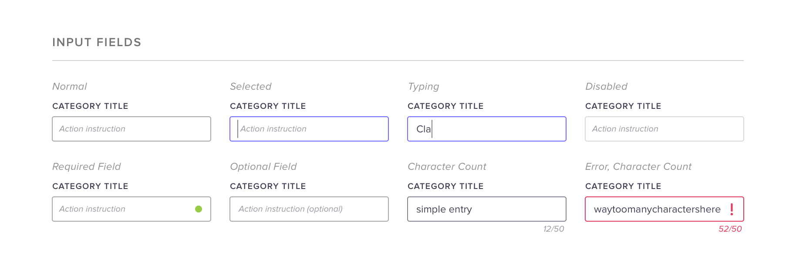Click the 'Selected' state label
Screen dimensions: 796x270
(x=250, y=86)
